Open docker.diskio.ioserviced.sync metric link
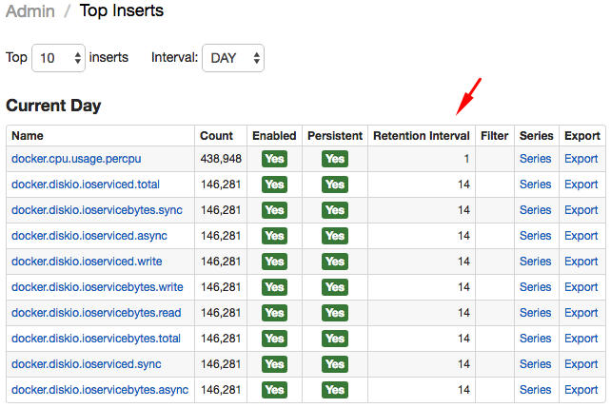The image size is (611, 408). coord(87,364)
